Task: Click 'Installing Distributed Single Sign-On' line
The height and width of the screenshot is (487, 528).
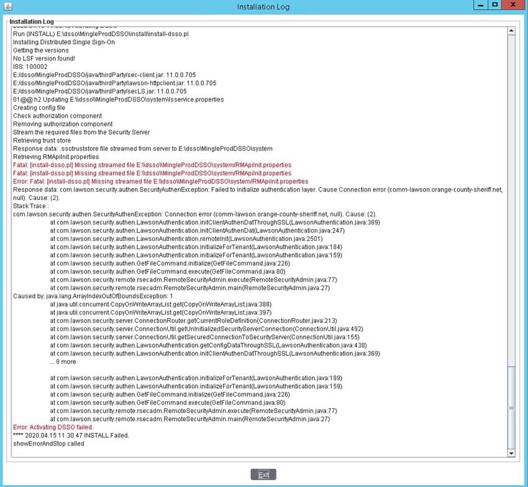Action: [64, 42]
